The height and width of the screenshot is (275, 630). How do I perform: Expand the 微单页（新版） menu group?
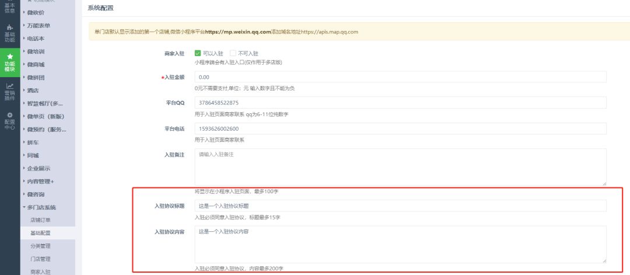[x=47, y=117]
